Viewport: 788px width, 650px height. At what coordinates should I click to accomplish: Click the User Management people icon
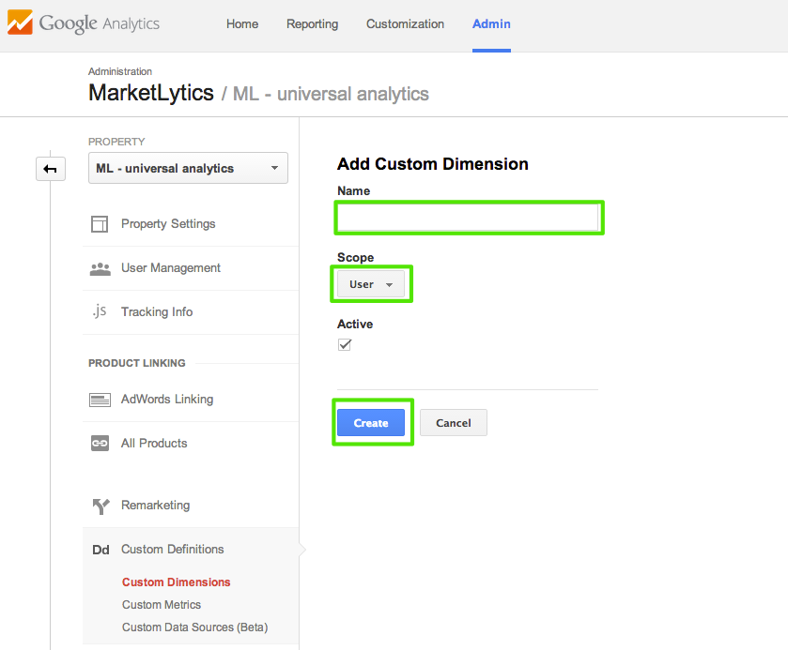tap(100, 268)
